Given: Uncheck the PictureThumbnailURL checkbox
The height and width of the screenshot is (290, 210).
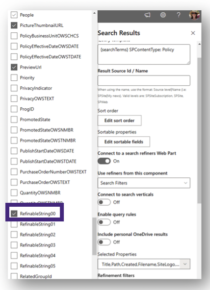Looking at the screenshot, I should tap(14, 25).
